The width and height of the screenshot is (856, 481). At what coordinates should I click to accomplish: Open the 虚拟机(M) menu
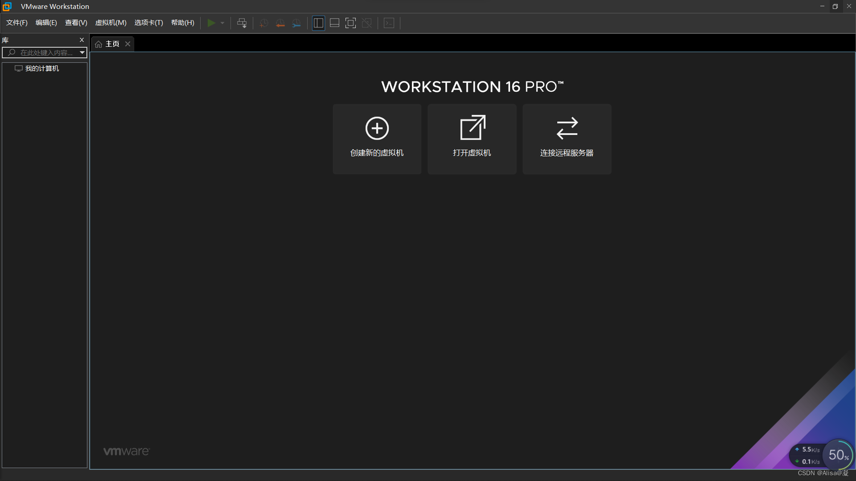click(111, 23)
